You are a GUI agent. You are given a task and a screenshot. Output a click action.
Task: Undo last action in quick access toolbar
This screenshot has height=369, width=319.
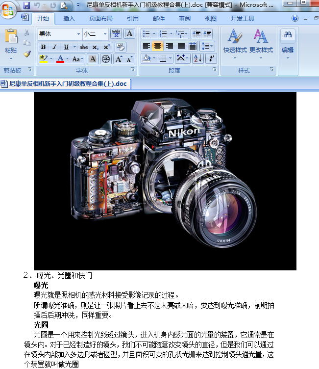pos(37,5)
